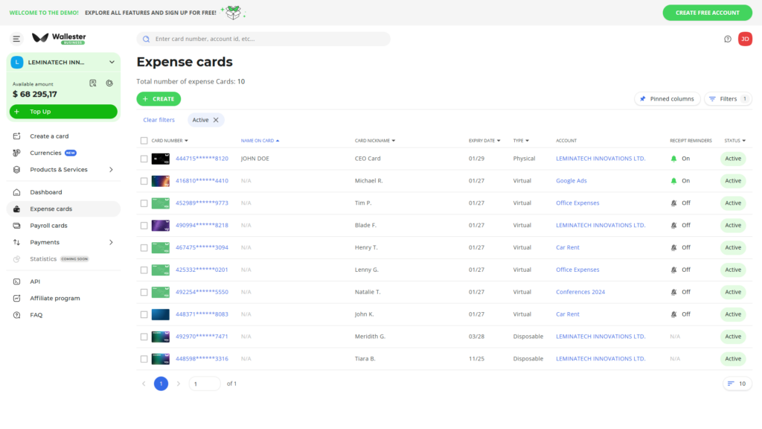The width and height of the screenshot is (762, 429).
Task: Click the green Create button
Action: pyautogui.click(x=159, y=98)
